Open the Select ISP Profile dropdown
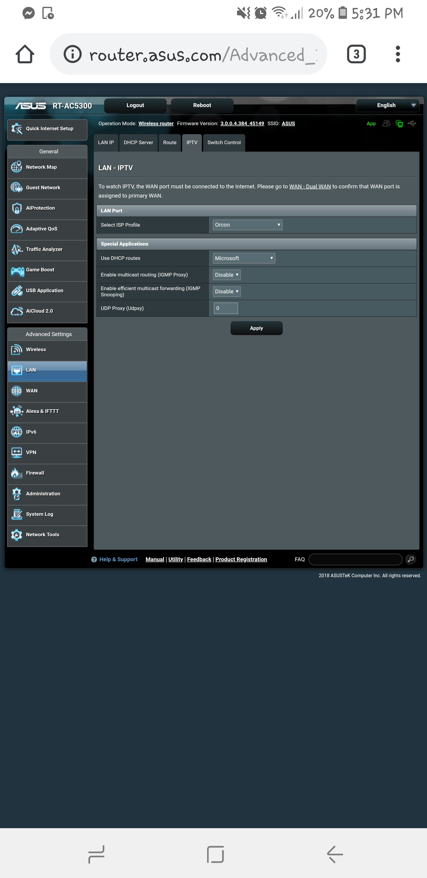 pos(247,225)
